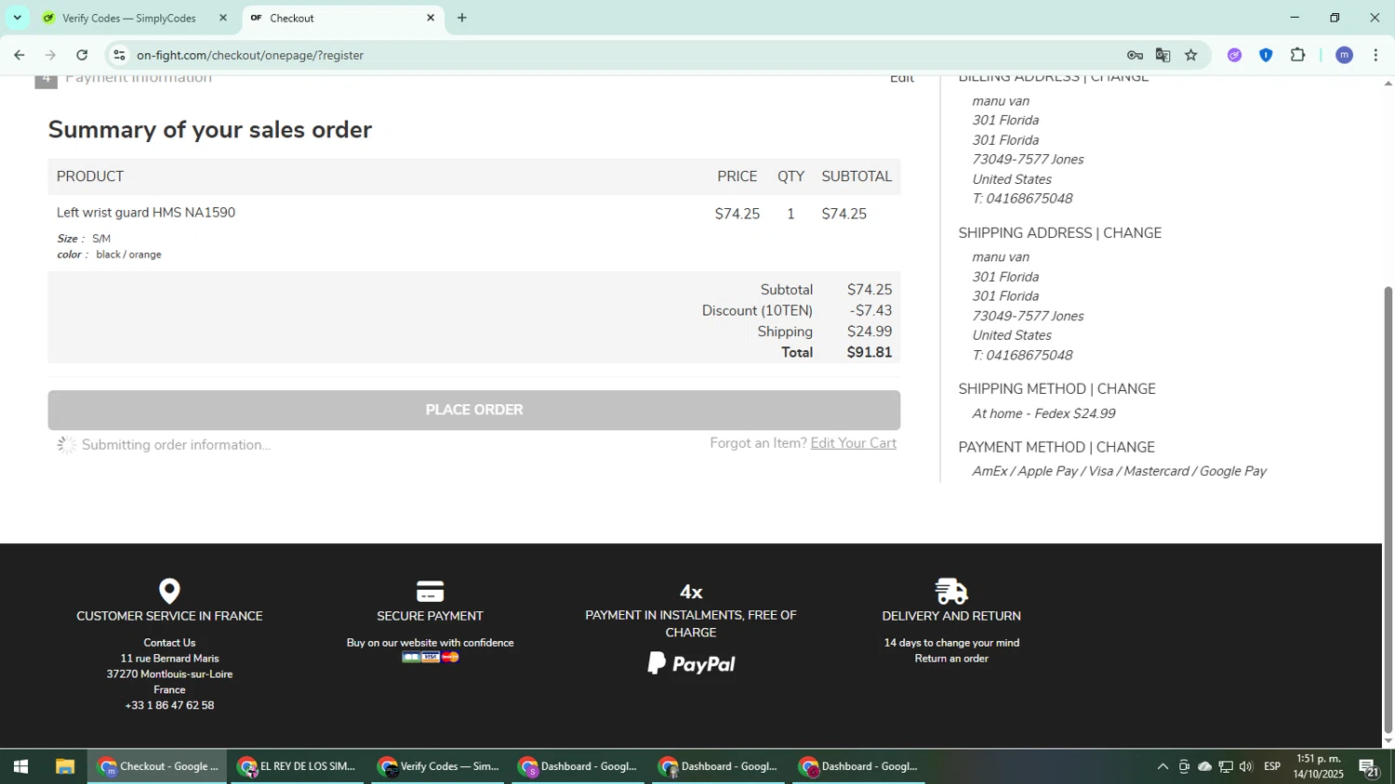Viewport: 1395px width, 784px height.
Task: Click the product name Left wrist guard
Action: pos(146,213)
